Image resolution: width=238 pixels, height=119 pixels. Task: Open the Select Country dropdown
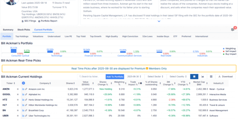tap(178, 76)
